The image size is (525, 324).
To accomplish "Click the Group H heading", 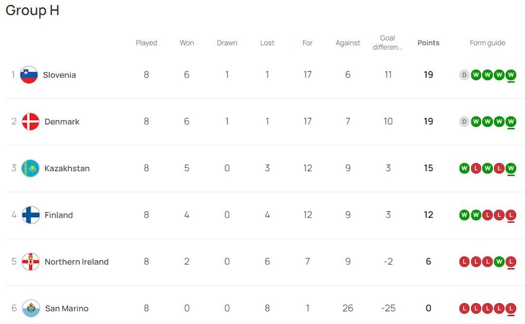I will pos(32,11).
